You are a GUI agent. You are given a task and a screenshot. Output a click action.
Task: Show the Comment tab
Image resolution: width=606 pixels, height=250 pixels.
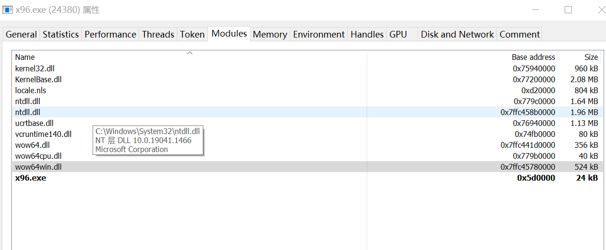520,34
